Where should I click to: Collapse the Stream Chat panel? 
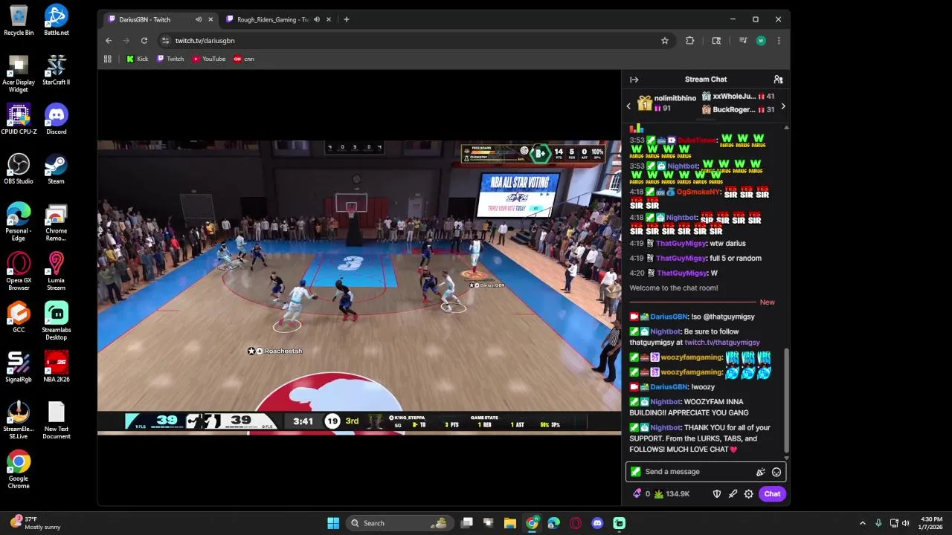point(634,80)
